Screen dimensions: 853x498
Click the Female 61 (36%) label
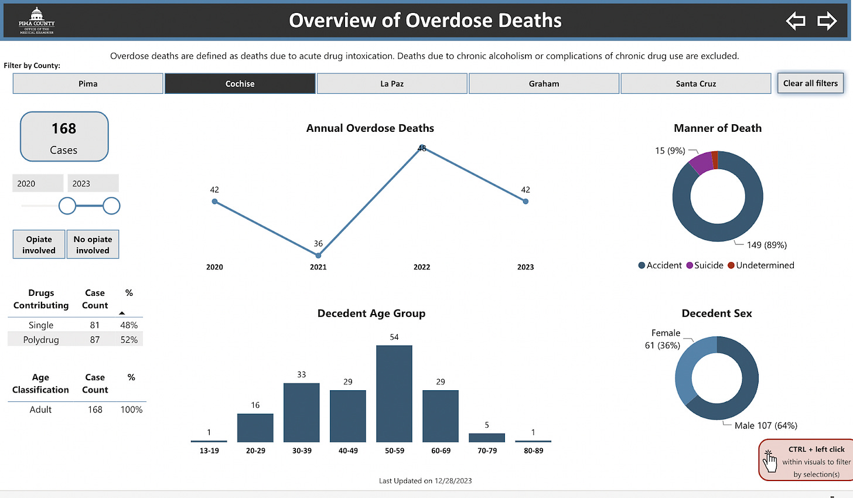coord(663,339)
